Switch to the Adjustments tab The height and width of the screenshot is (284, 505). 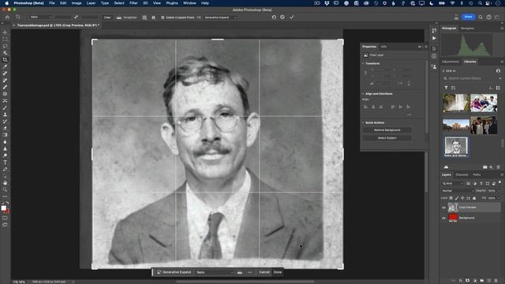point(451,62)
